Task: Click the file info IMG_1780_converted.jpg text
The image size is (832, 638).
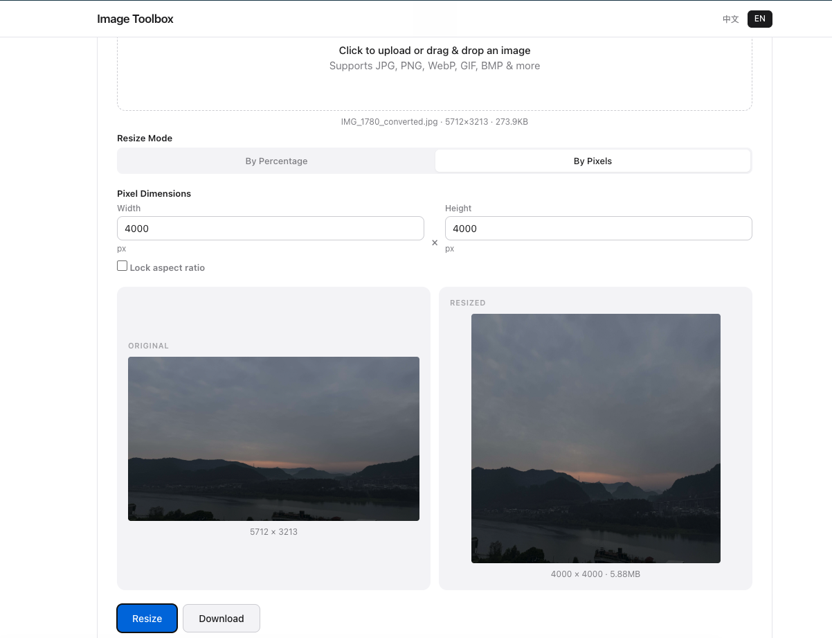Action: tap(435, 122)
